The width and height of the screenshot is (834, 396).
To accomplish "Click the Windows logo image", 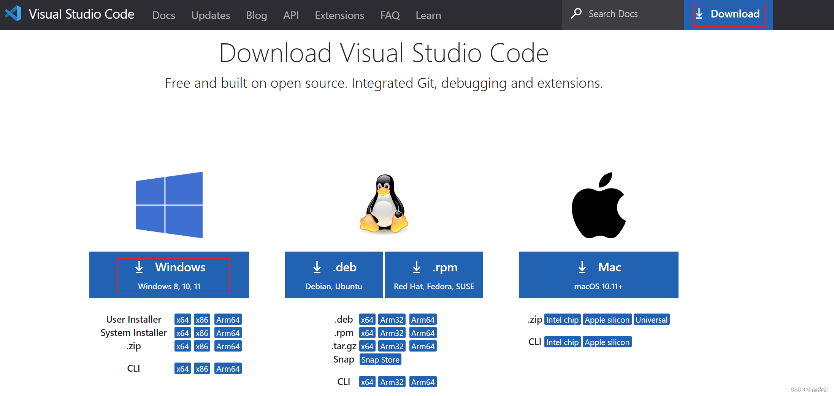I will [169, 205].
